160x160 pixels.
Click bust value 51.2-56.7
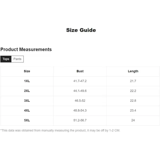[80, 120]
